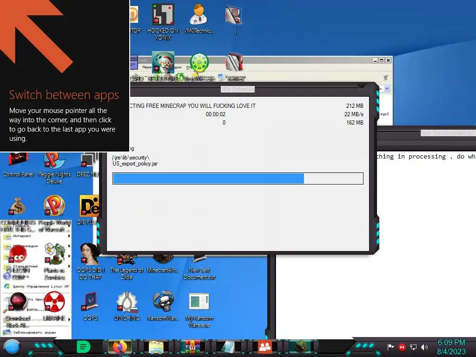Image resolution: width=476 pixels, height=357 pixels.
Task: Open WinRAR from the taskbar
Action: pos(192,347)
